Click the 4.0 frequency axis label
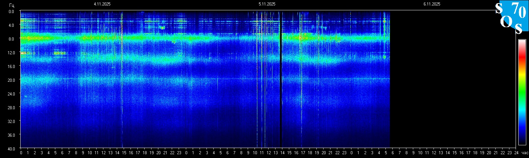The image size is (529, 158). [11, 25]
